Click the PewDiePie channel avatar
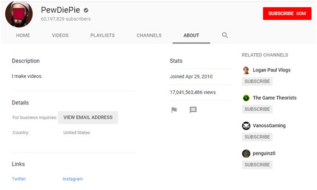317x190 pixels. click(19, 14)
